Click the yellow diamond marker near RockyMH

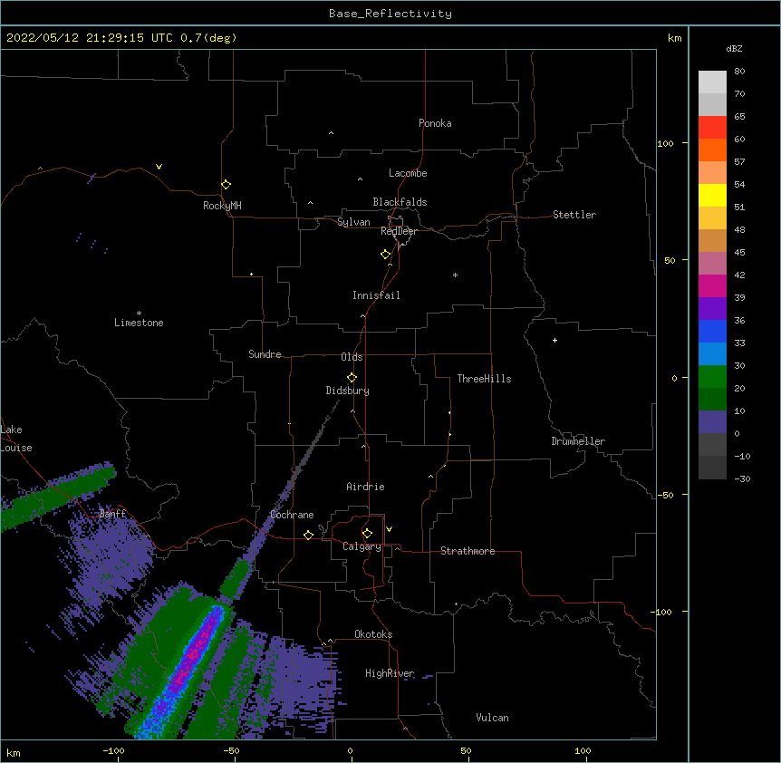click(226, 184)
